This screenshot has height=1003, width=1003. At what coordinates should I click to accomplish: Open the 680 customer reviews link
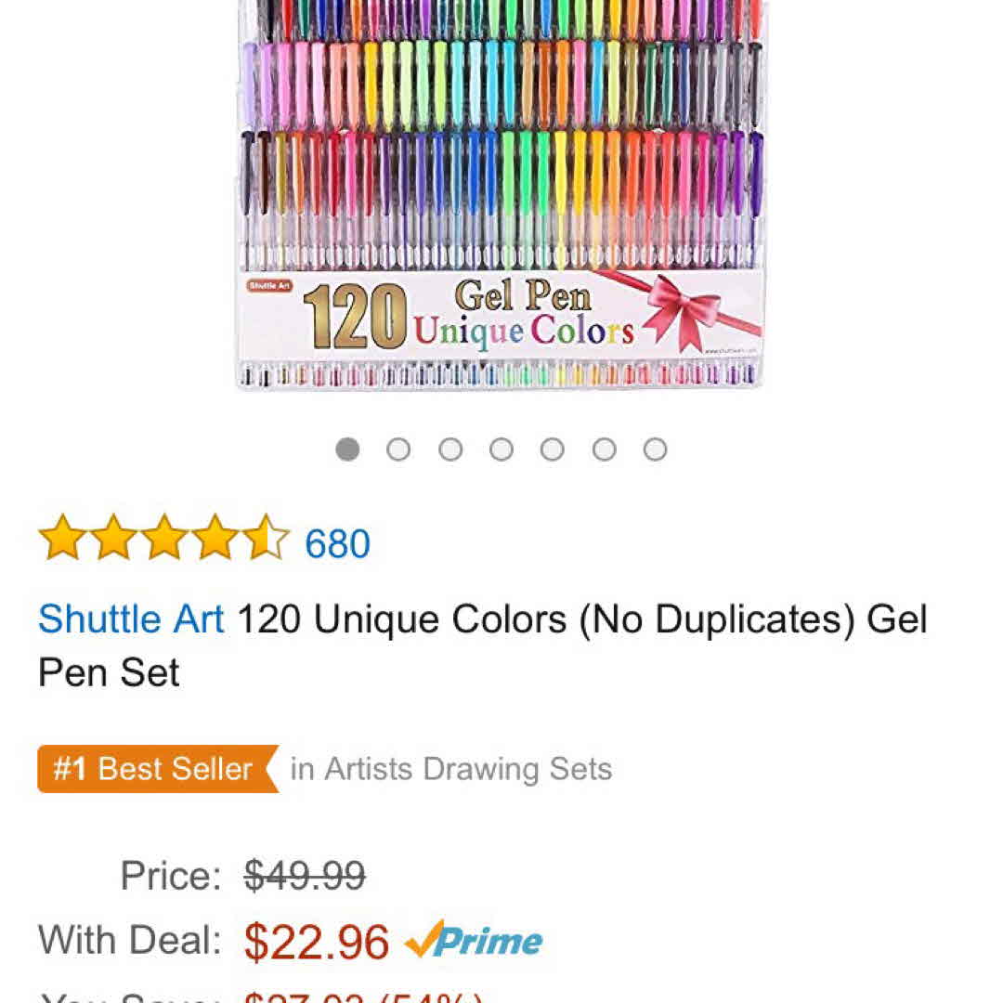337,544
